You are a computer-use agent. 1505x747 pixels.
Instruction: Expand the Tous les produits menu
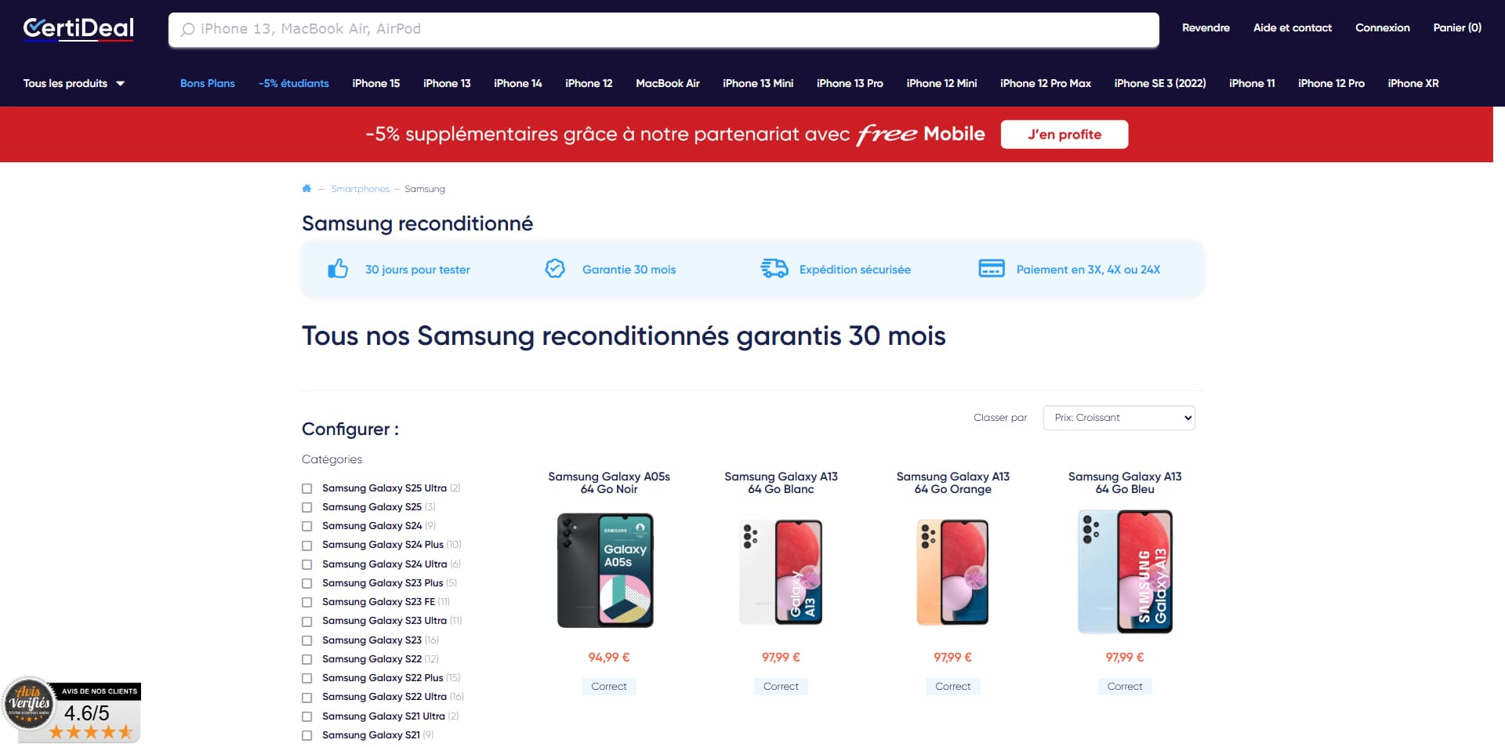74,83
